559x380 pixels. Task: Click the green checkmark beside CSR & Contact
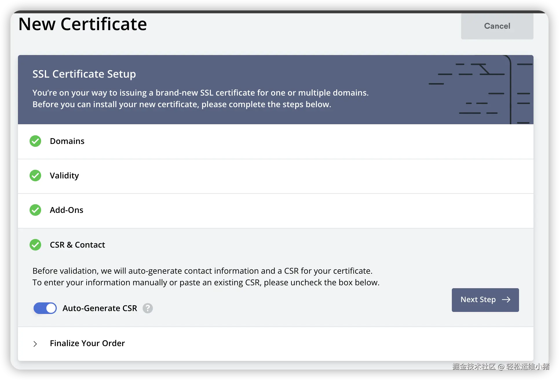pos(35,245)
